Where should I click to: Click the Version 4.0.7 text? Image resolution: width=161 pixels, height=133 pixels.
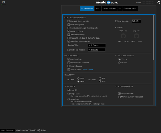[x=31, y=130]
